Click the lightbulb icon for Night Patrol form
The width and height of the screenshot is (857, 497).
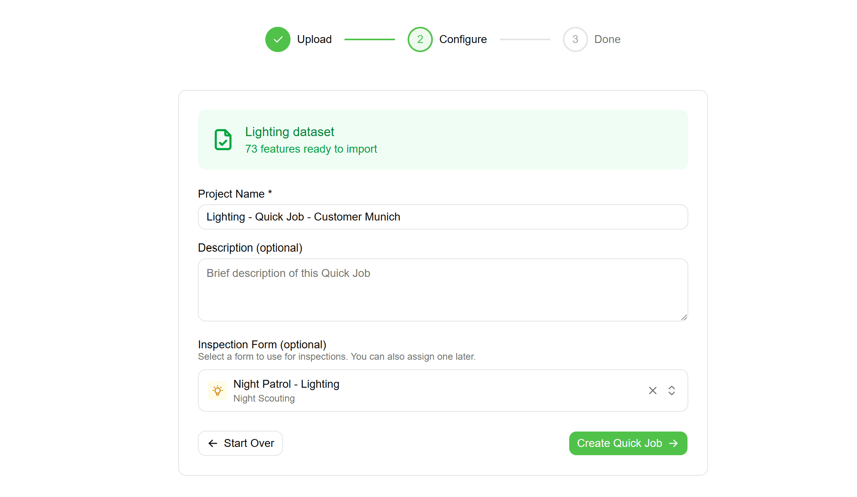coord(218,390)
